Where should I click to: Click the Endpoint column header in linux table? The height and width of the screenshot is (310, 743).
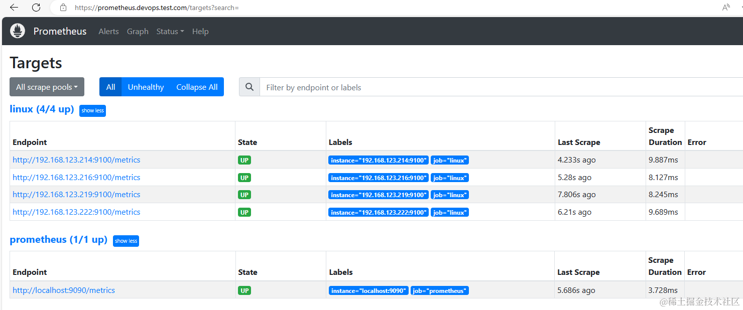click(x=30, y=142)
